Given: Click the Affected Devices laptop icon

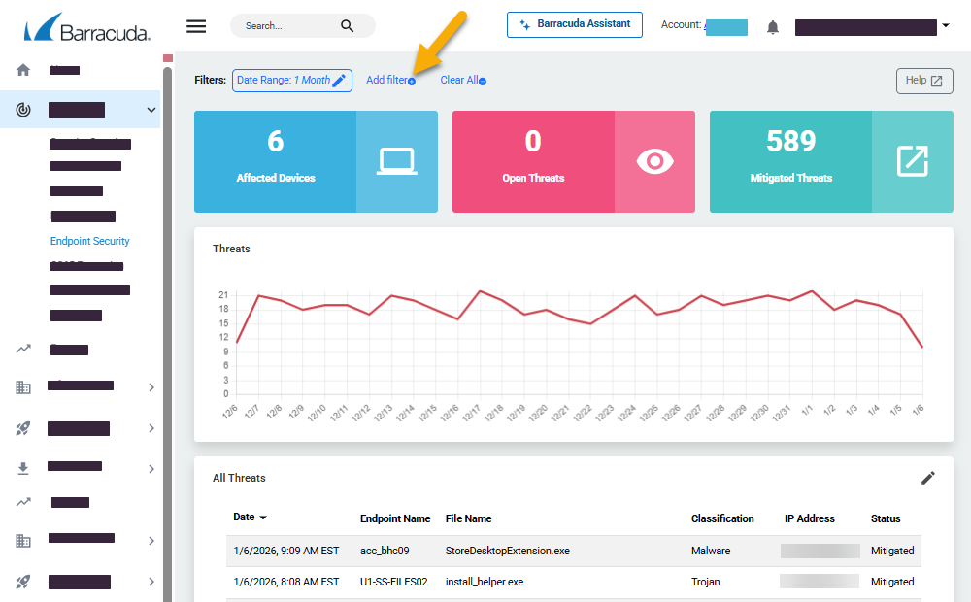Looking at the screenshot, I should (396, 161).
